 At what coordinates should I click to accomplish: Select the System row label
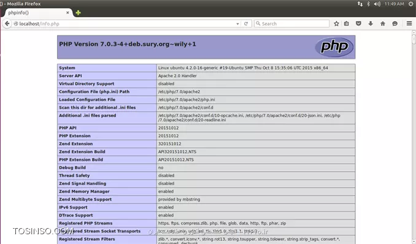(x=67, y=68)
